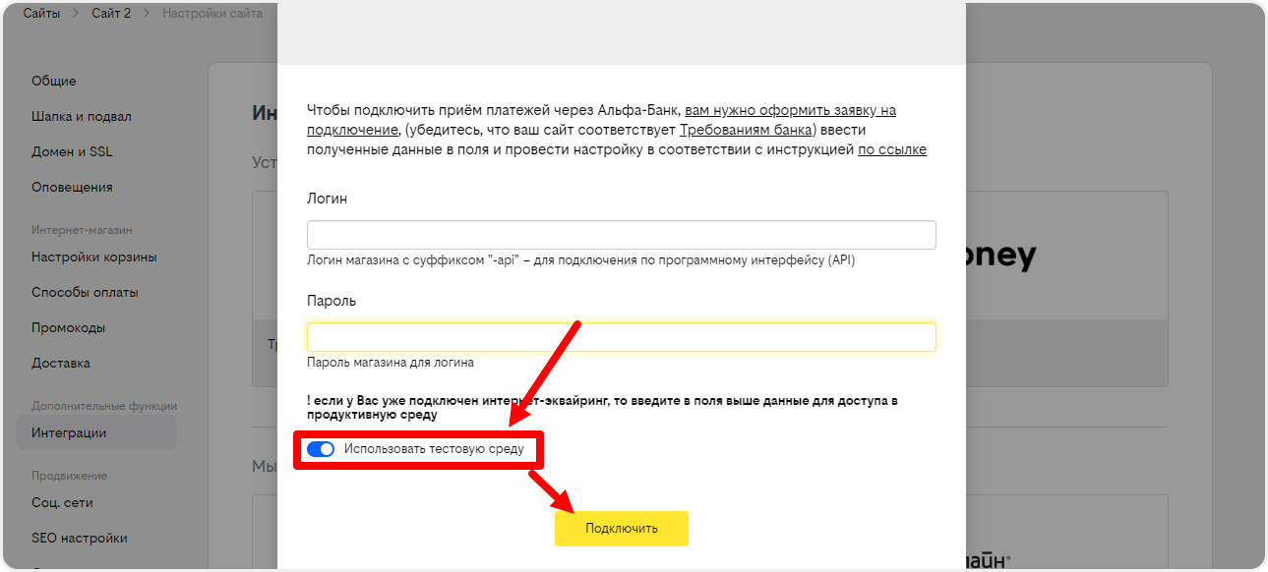Select the 'Настройки сайта' breadcrumb item
1268x572 pixels.
(212, 14)
